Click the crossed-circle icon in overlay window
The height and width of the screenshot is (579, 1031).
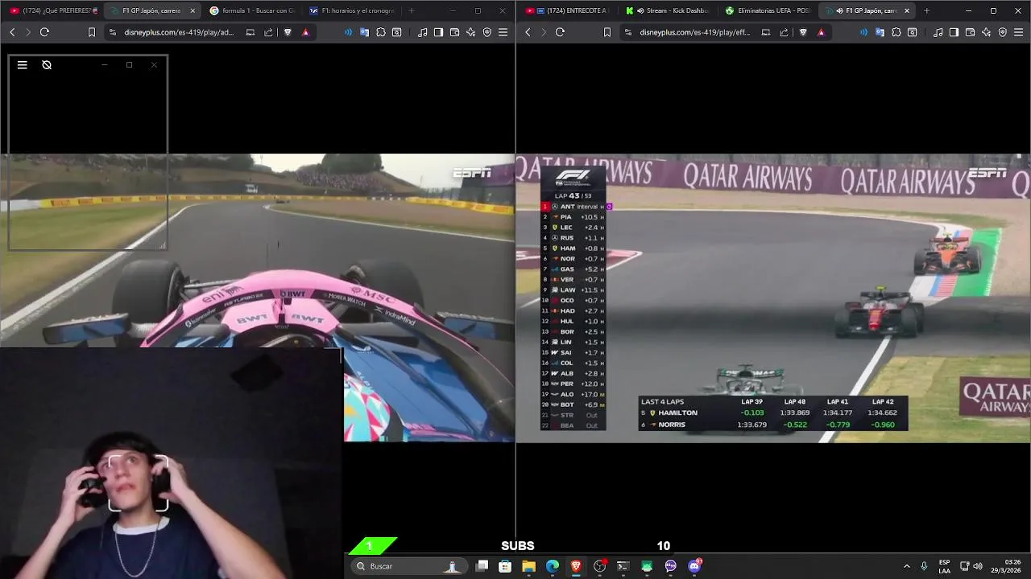tap(47, 65)
